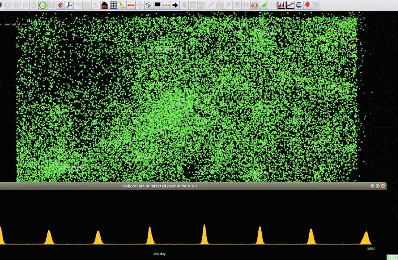This screenshot has height=260, width=398.
Task: Open the red line graph icon
Action: (x=290, y=5)
